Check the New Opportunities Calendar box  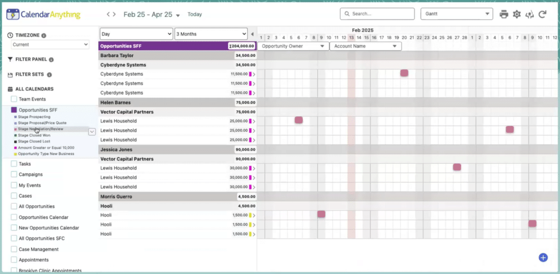pyautogui.click(x=14, y=228)
